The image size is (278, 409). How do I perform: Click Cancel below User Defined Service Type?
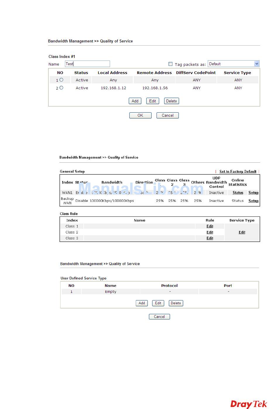pos(159,317)
